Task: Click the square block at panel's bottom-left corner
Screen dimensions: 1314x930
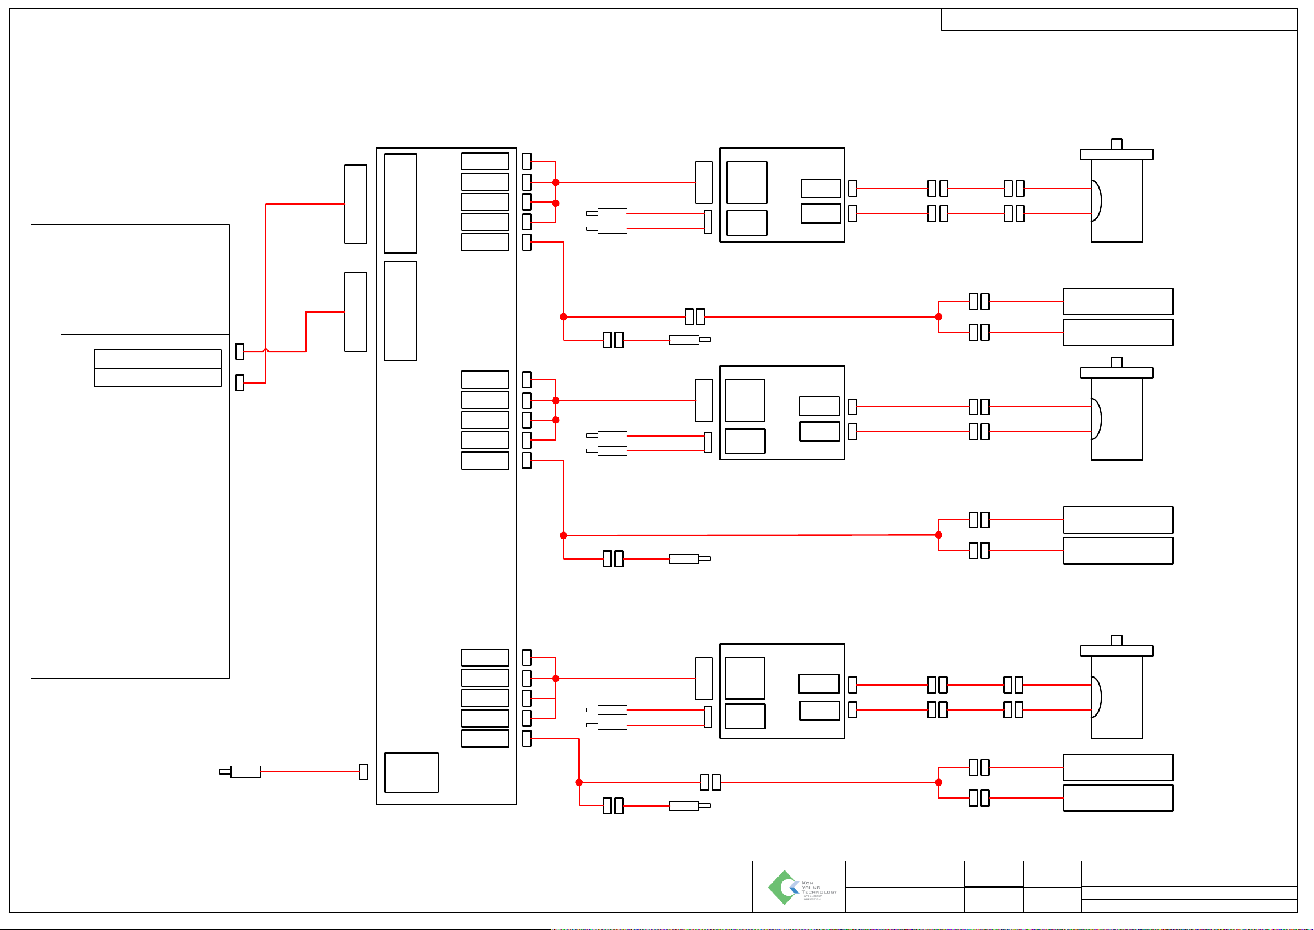Action: point(411,772)
